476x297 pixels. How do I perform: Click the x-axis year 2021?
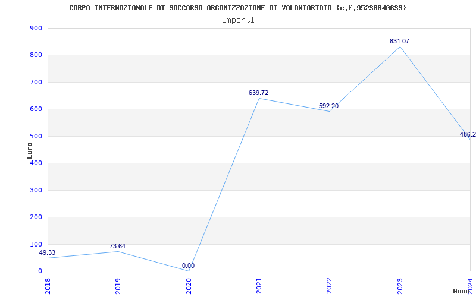(x=259, y=286)
